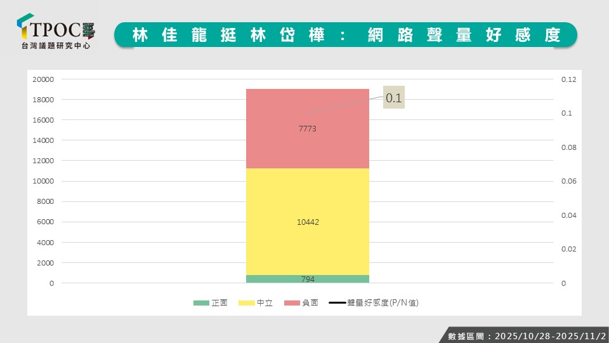Click the black 聲量好感度 legend line marker
The image size is (609, 343).
[337, 303]
